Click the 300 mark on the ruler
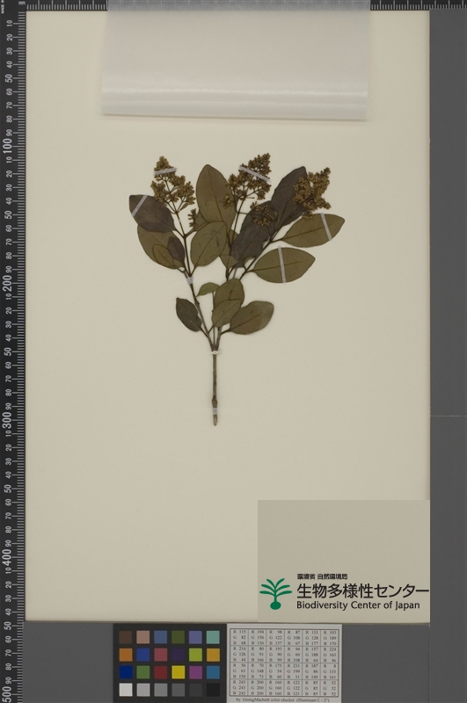 (x=8, y=420)
